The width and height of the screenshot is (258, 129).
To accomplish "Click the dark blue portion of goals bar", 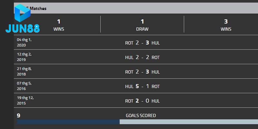I will tap(68, 122).
